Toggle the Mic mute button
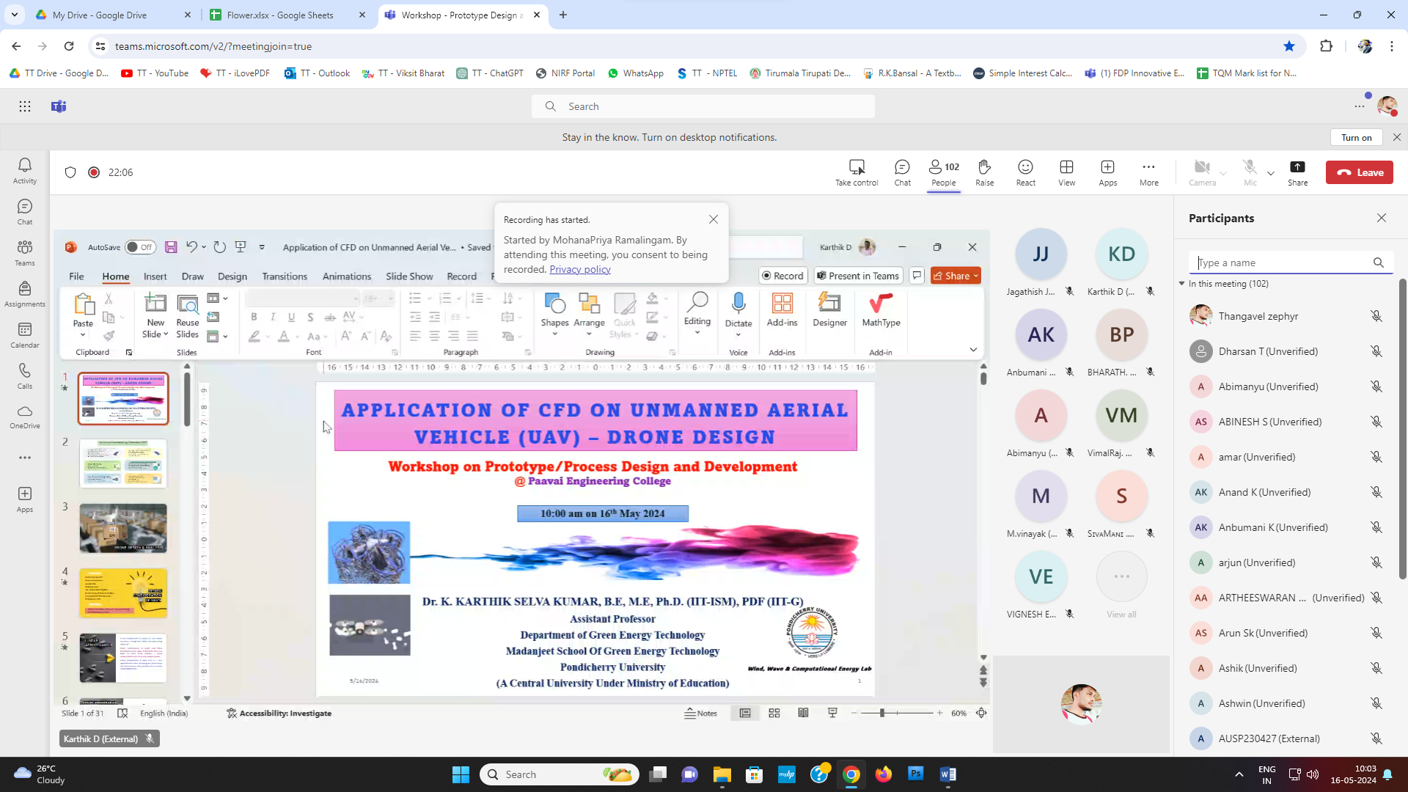Image resolution: width=1408 pixels, height=792 pixels. coord(1250,172)
